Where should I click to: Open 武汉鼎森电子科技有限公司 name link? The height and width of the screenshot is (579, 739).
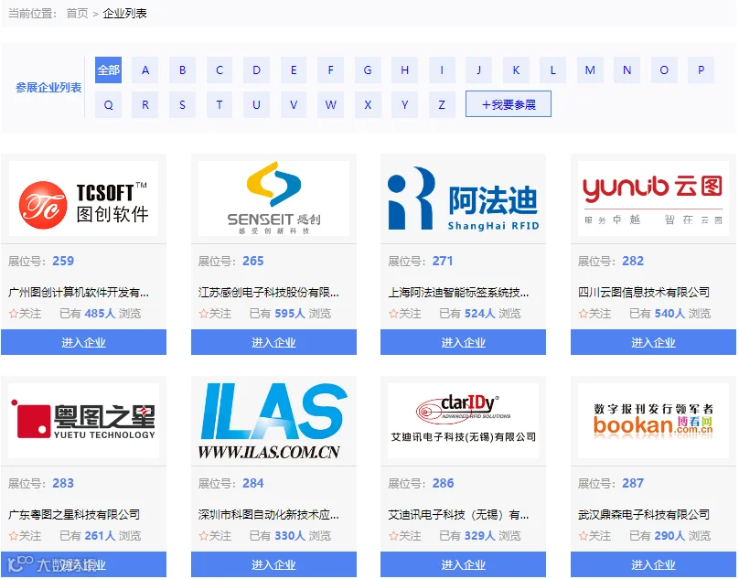(x=644, y=515)
